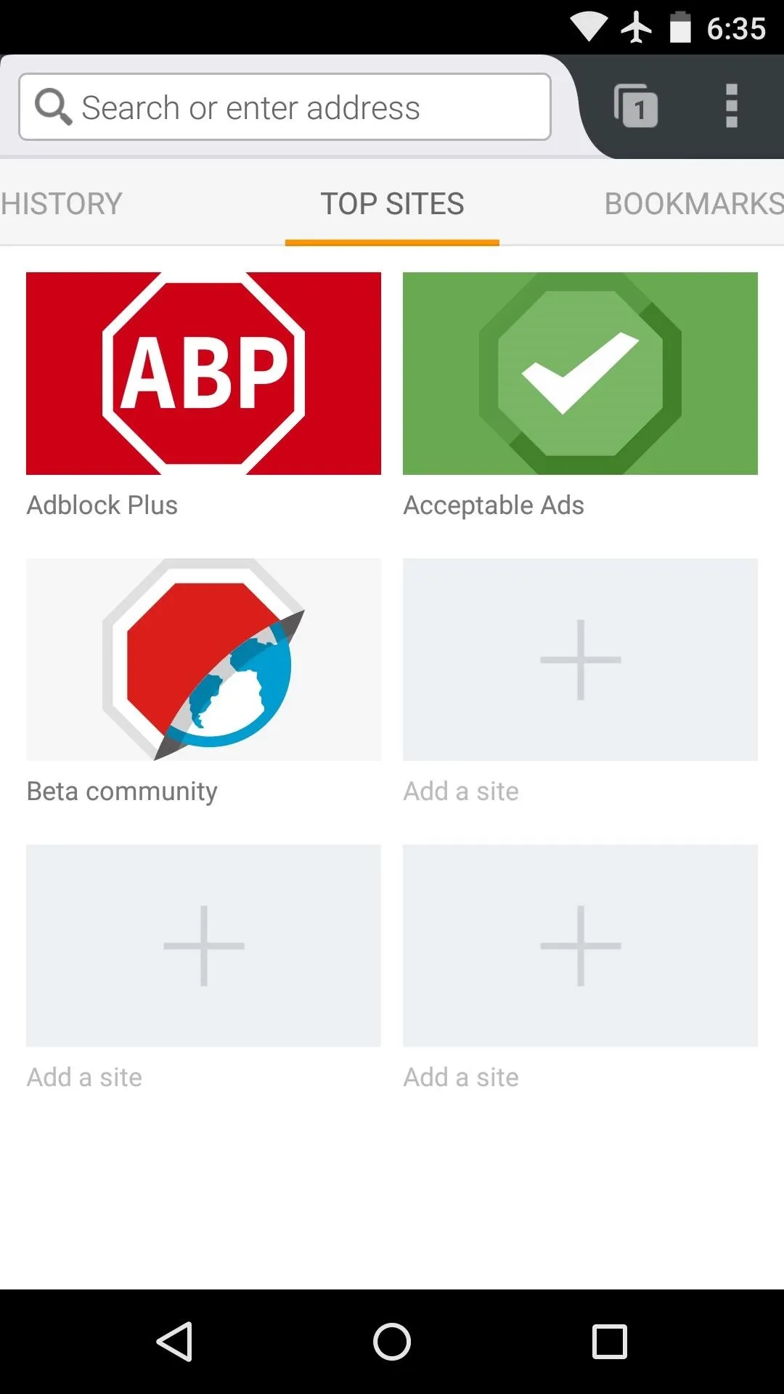
Task: Click the Beta community label text
Action: 122,791
